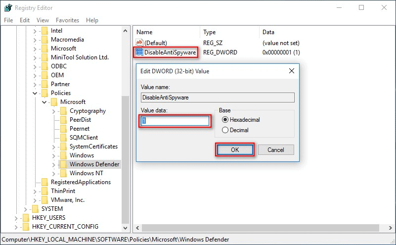Open the Edit menu
396x245 pixels.
click(25, 20)
